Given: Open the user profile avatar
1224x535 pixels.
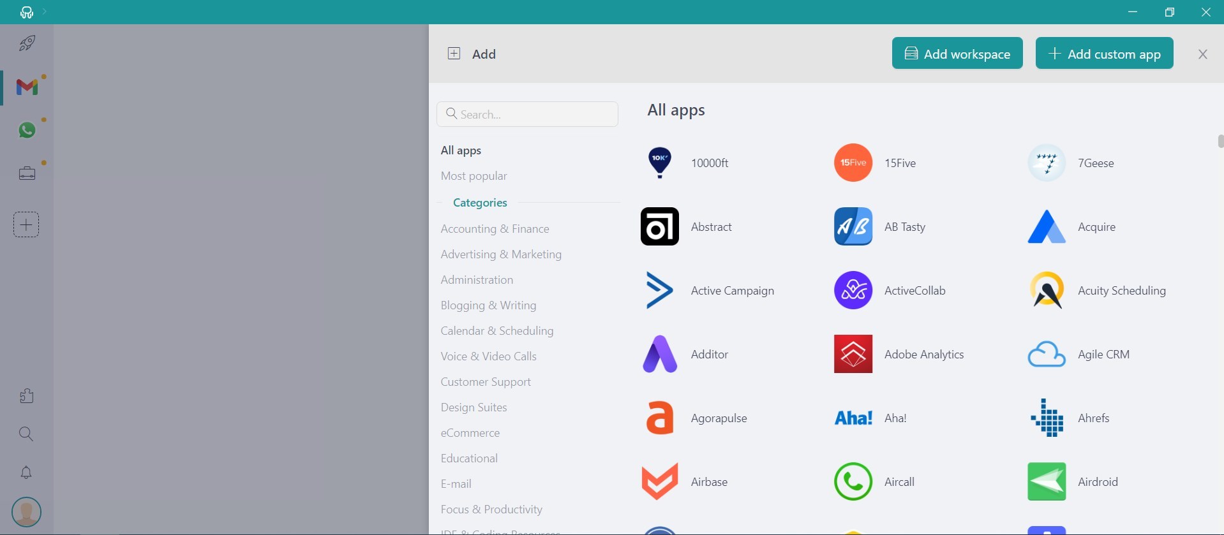Looking at the screenshot, I should click(26, 512).
